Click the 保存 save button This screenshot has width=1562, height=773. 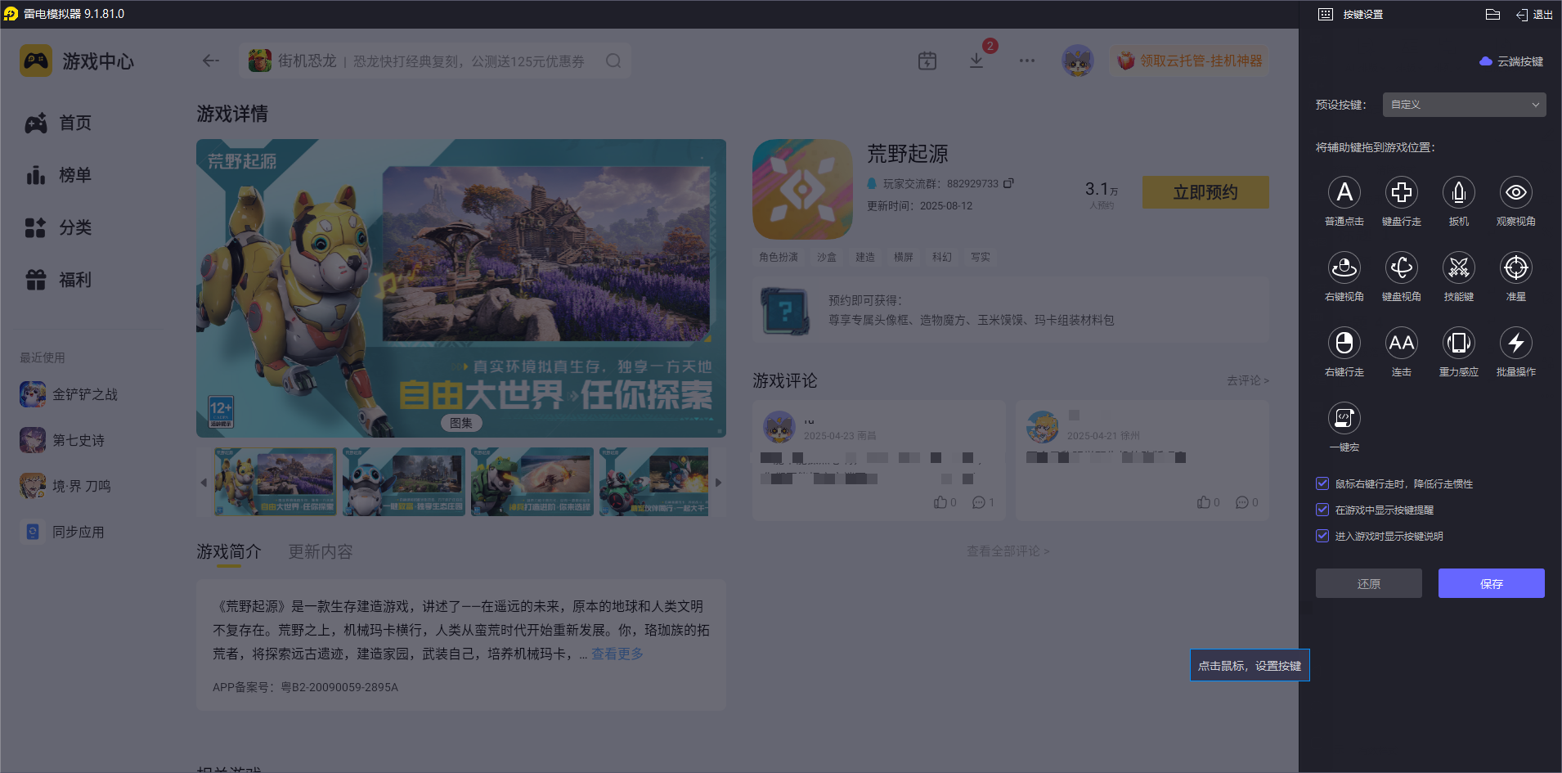1491,583
